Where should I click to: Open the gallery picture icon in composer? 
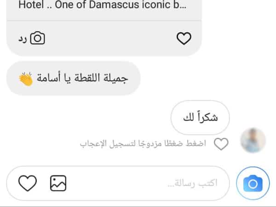click(x=58, y=183)
